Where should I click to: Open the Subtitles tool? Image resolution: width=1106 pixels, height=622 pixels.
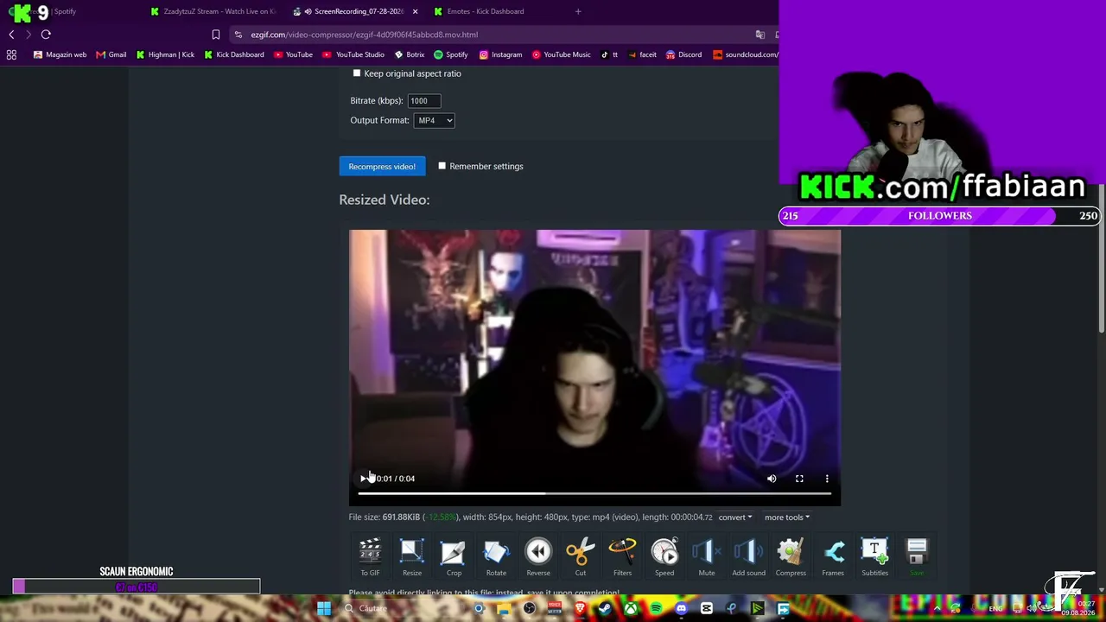pos(874,557)
